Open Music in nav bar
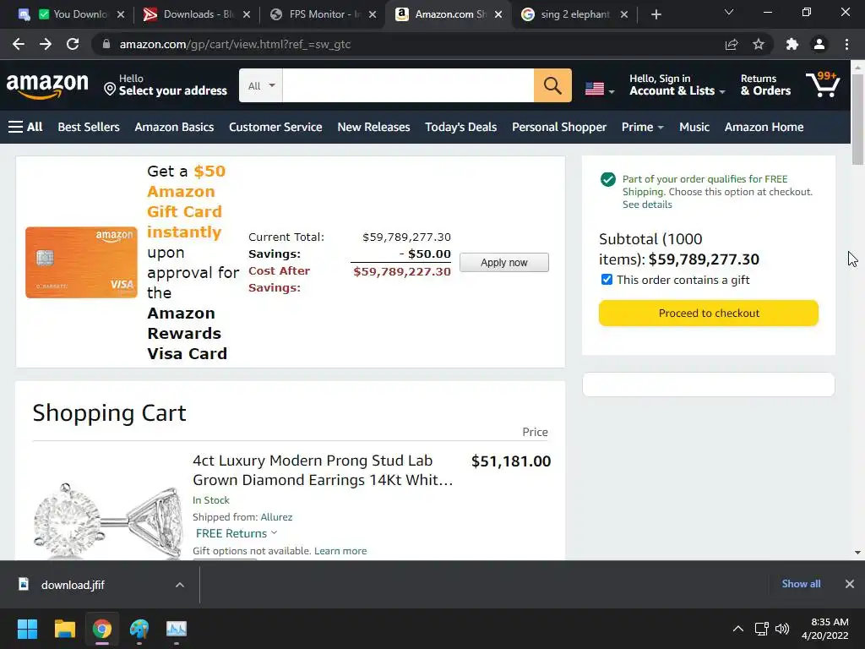Screen dimensions: 865x649 point(694,127)
